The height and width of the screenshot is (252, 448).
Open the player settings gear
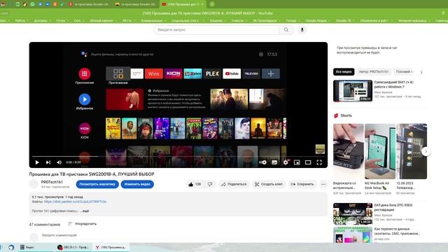[x=286, y=162]
